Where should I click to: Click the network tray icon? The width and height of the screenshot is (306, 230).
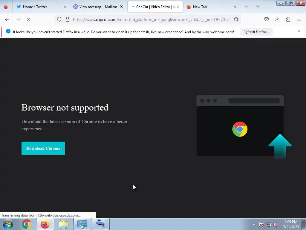(x=269, y=224)
